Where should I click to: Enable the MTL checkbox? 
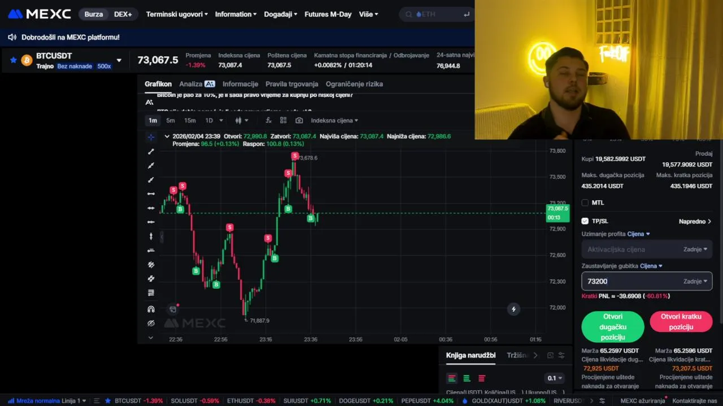[x=585, y=202]
